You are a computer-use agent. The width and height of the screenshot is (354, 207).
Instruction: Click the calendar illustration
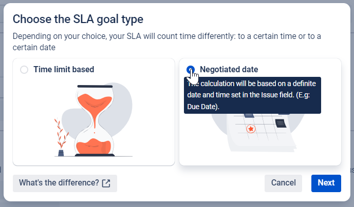[x=259, y=132]
